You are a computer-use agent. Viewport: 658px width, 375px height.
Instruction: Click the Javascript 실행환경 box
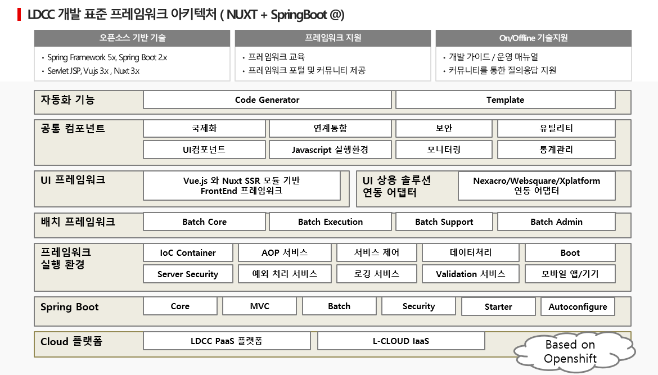[x=330, y=150]
